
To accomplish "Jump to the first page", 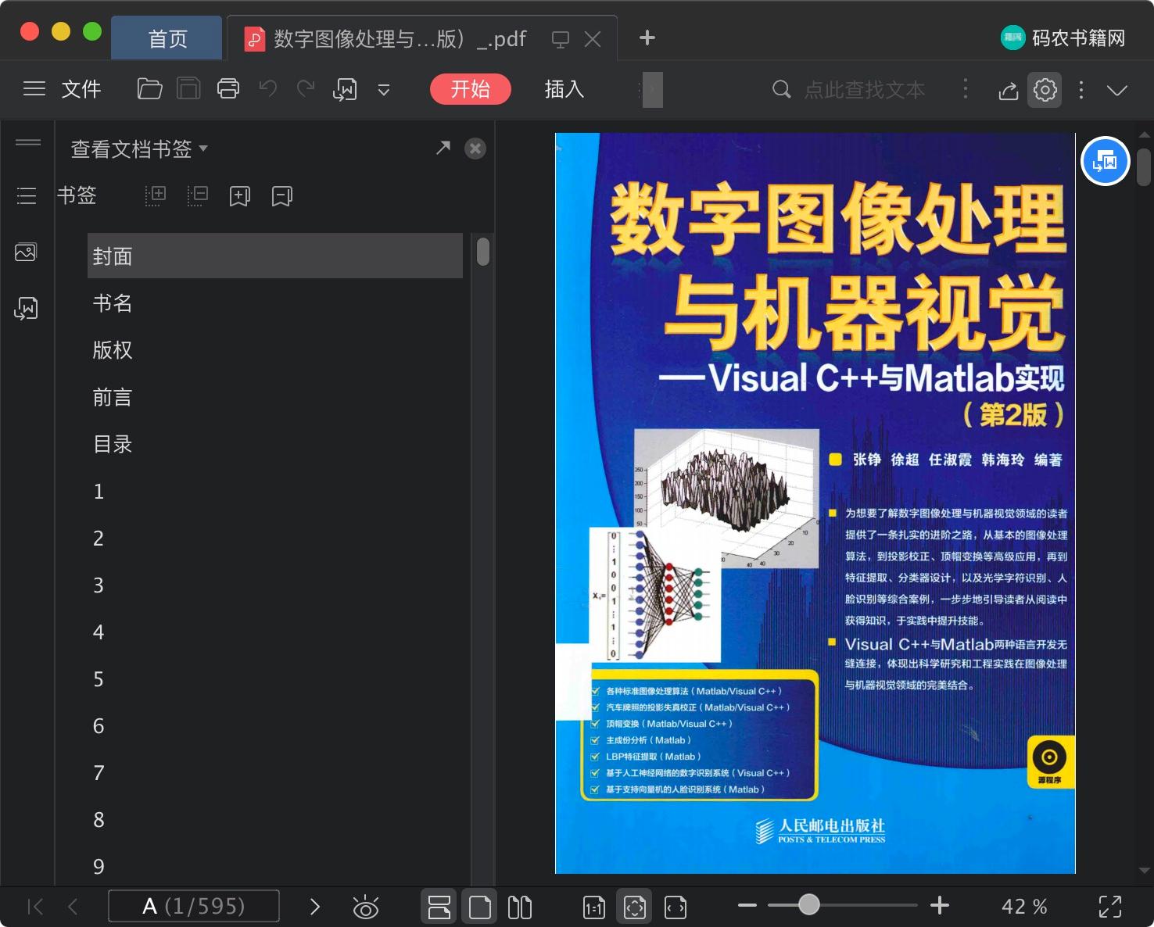I will [35, 907].
